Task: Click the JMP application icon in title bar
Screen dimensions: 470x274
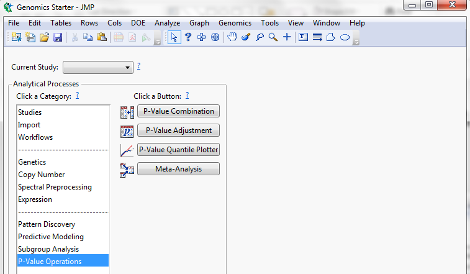Action: (x=9, y=7)
